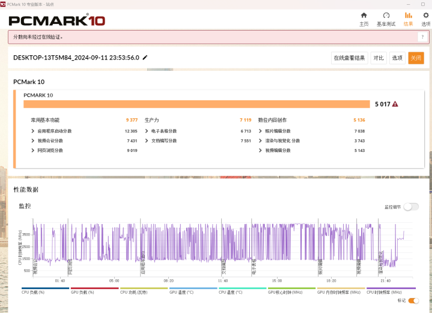Click the 生产力 heading

(152, 120)
